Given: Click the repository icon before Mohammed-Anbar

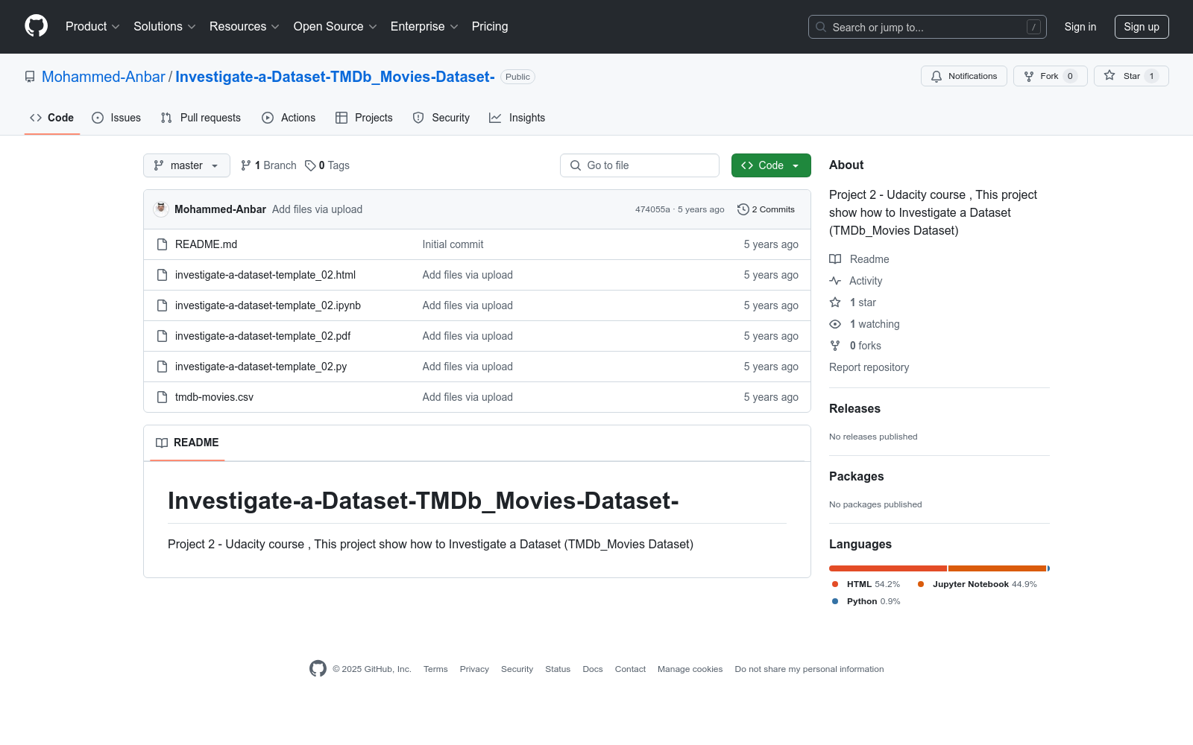Looking at the screenshot, I should coord(30,77).
